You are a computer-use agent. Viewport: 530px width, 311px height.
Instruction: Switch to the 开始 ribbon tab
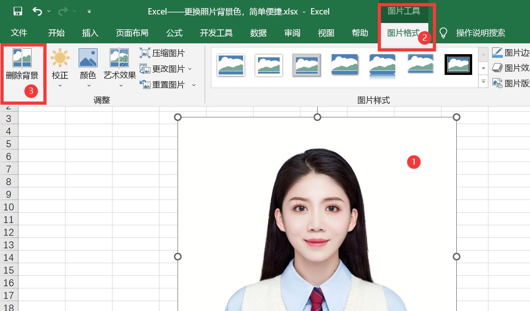pos(58,32)
